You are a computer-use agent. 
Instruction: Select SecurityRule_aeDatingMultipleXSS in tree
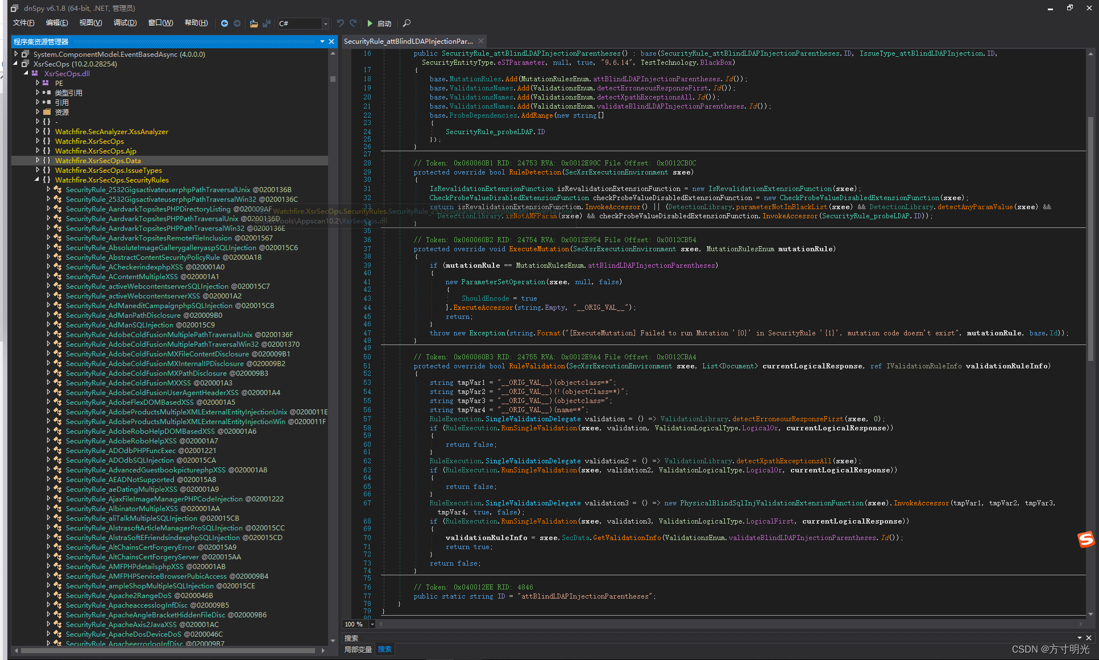pyautogui.click(x=142, y=489)
